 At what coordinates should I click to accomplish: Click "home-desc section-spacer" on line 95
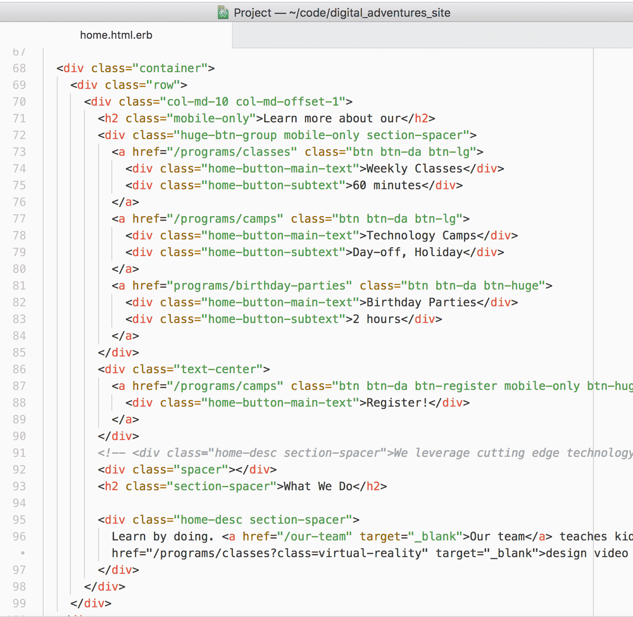pyautogui.click(x=263, y=520)
